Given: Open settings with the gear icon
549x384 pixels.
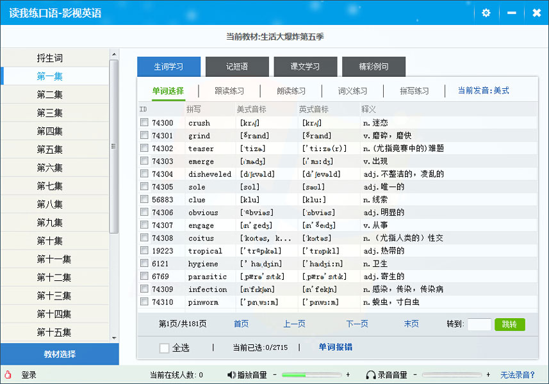Looking at the screenshot, I should 486,13.
